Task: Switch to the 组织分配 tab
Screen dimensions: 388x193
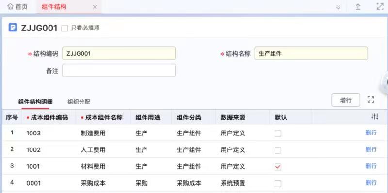Action: click(x=79, y=102)
